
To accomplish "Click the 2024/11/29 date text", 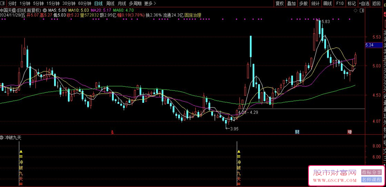I will [x=10, y=15].
